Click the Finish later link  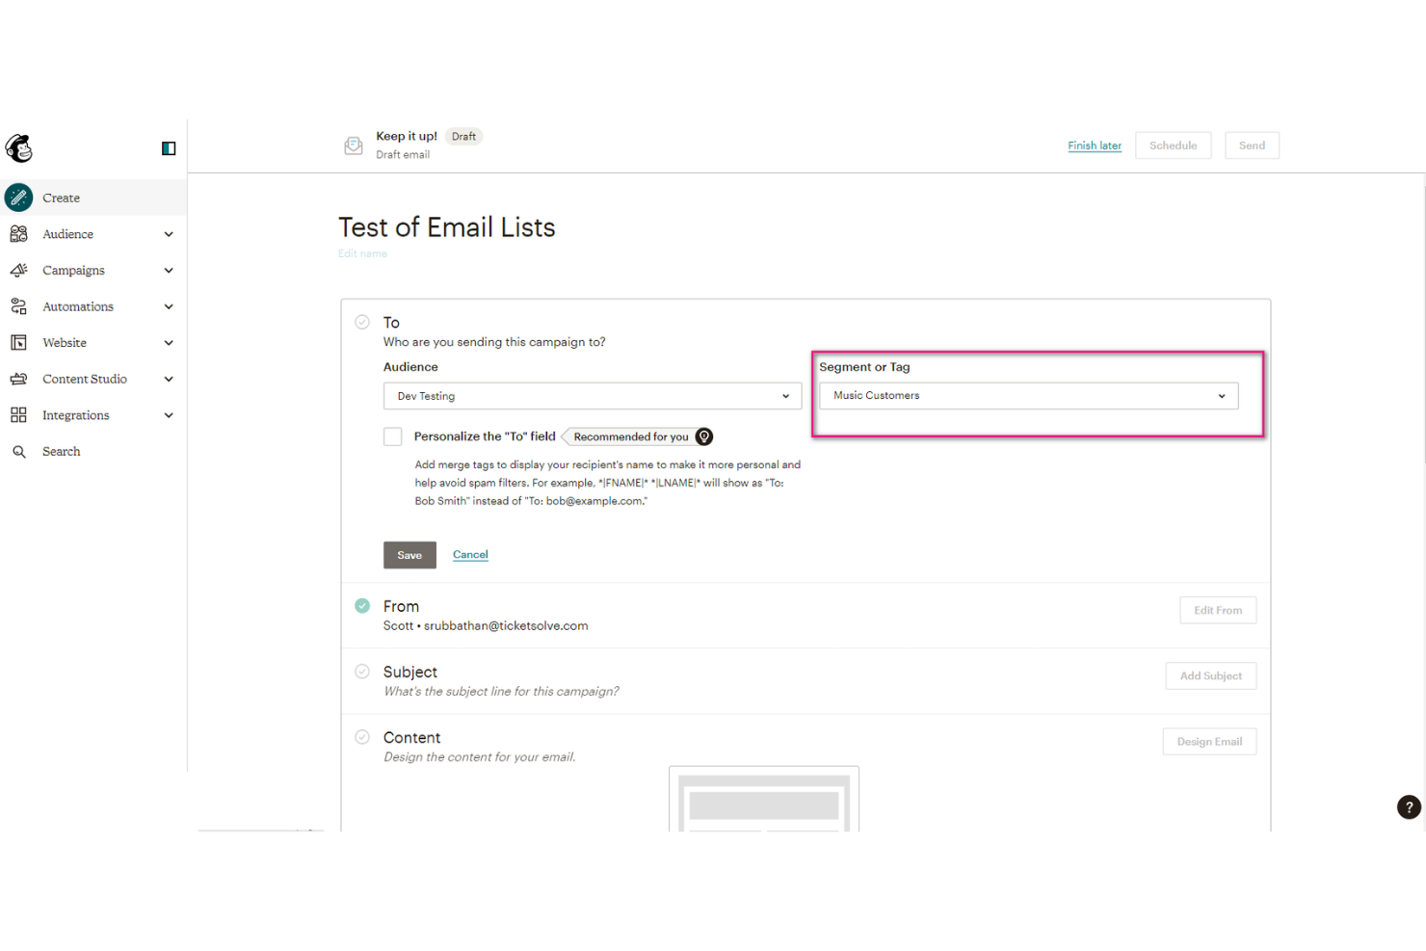(x=1095, y=145)
